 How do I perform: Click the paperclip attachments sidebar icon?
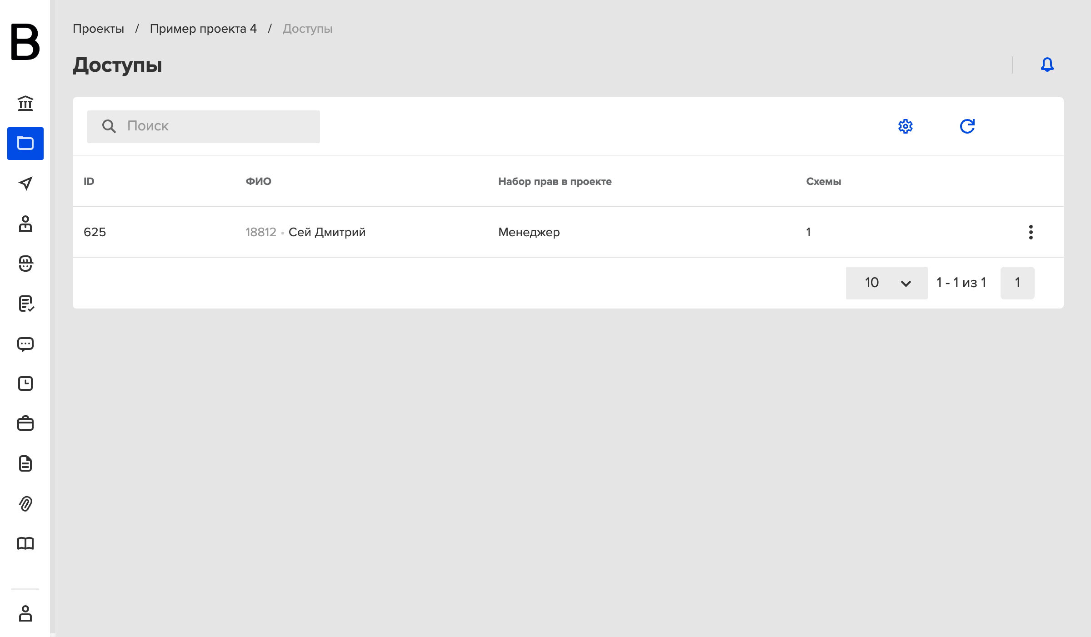[x=25, y=503]
